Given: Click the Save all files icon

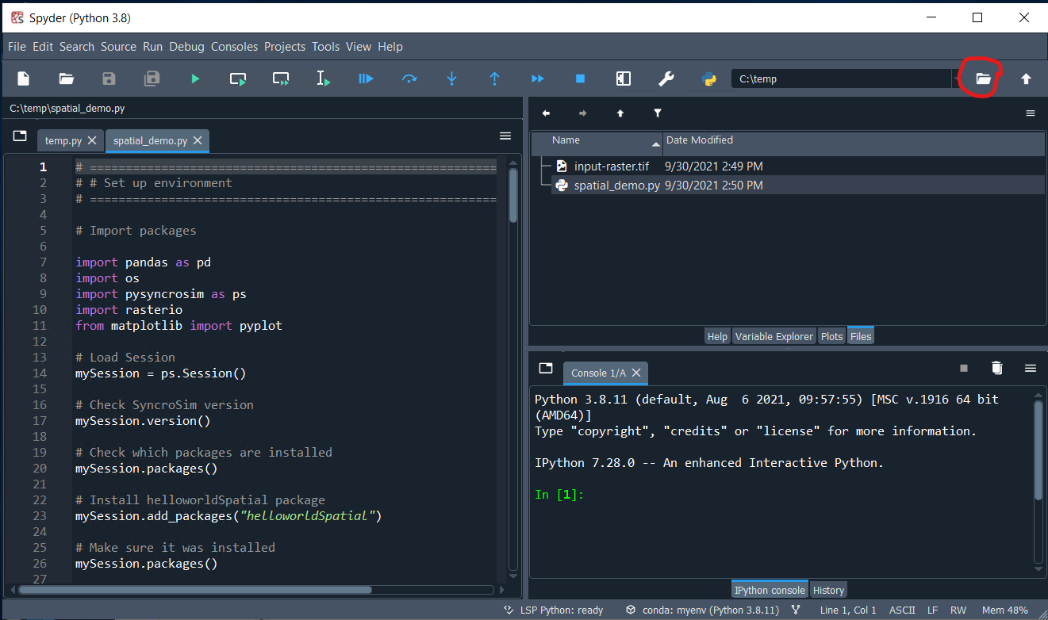Looking at the screenshot, I should point(152,78).
